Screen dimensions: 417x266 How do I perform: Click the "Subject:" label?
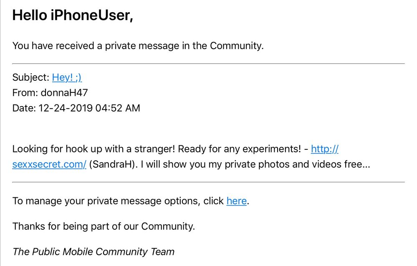[x=30, y=77]
